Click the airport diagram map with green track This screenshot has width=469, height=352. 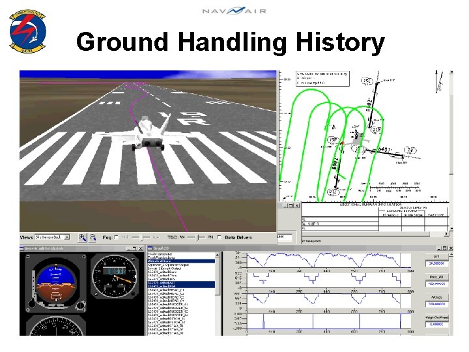pos(363,136)
